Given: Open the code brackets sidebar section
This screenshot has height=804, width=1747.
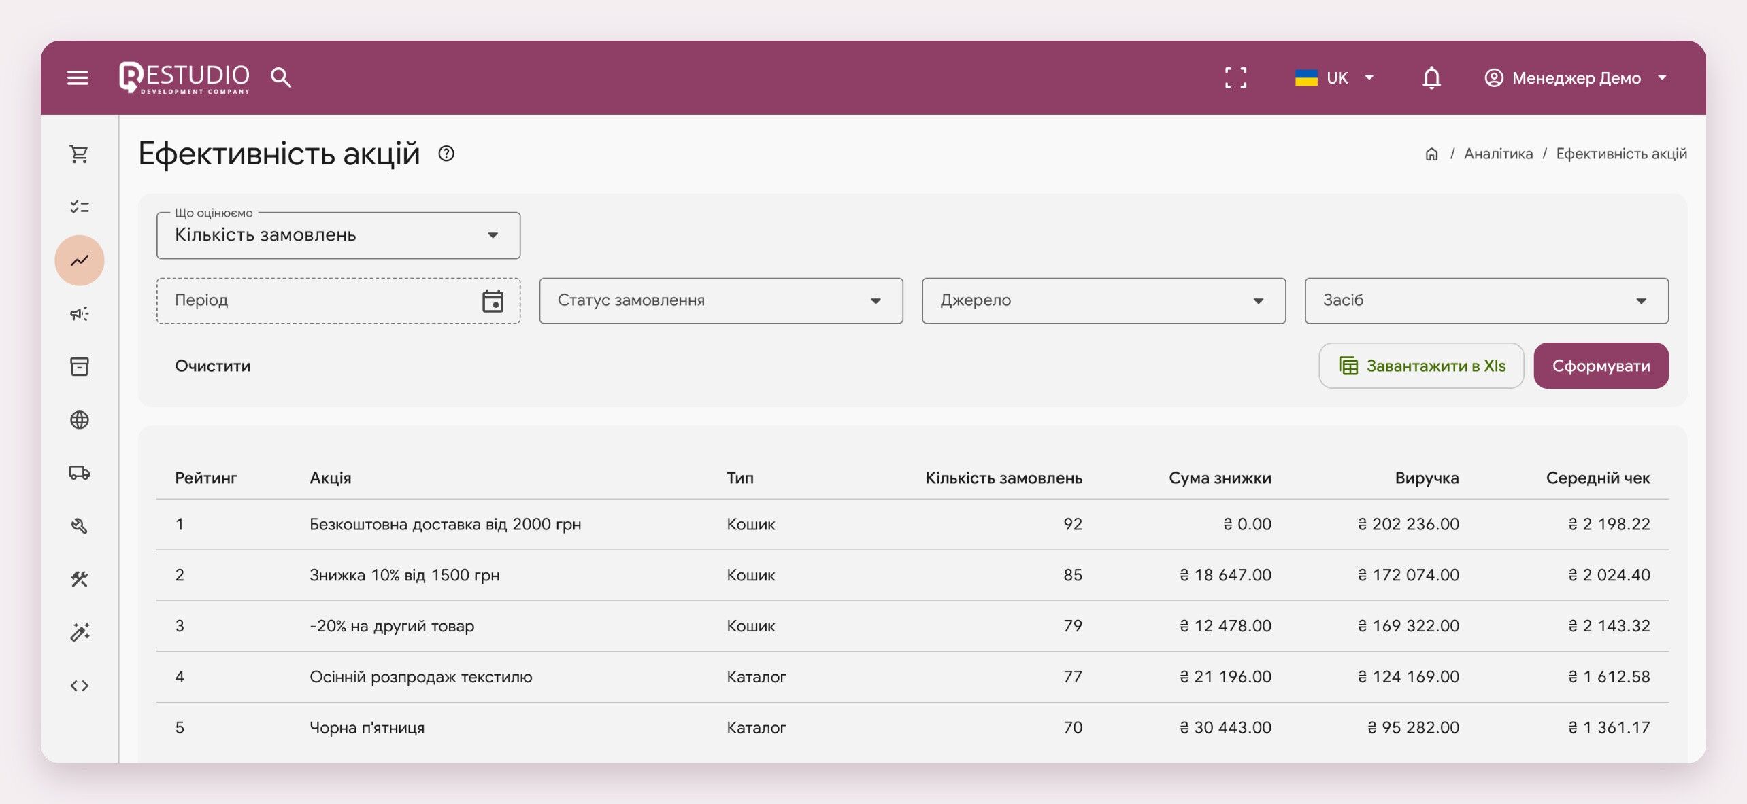Looking at the screenshot, I should point(79,685).
